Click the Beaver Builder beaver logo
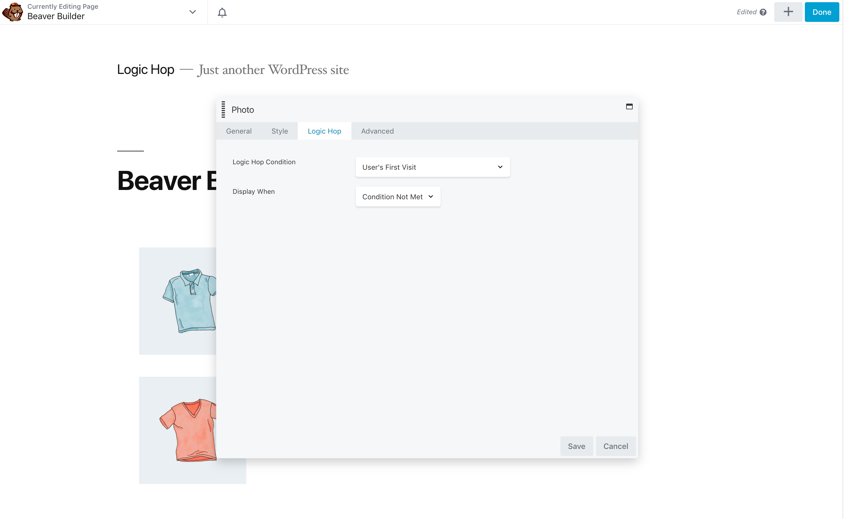844x519 pixels. coord(13,12)
